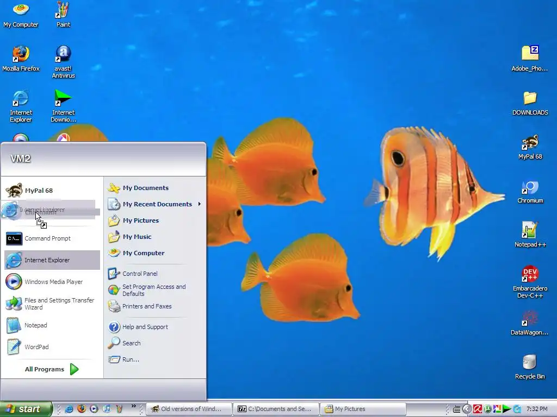This screenshot has height=417, width=557.
Task: Click Firefox quick launch icon in taskbar
Action: tap(82, 409)
